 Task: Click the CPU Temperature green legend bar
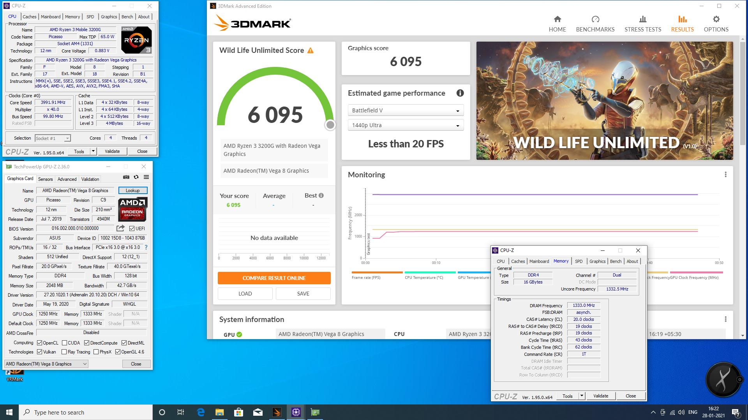pyautogui.click(x=430, y=272)
